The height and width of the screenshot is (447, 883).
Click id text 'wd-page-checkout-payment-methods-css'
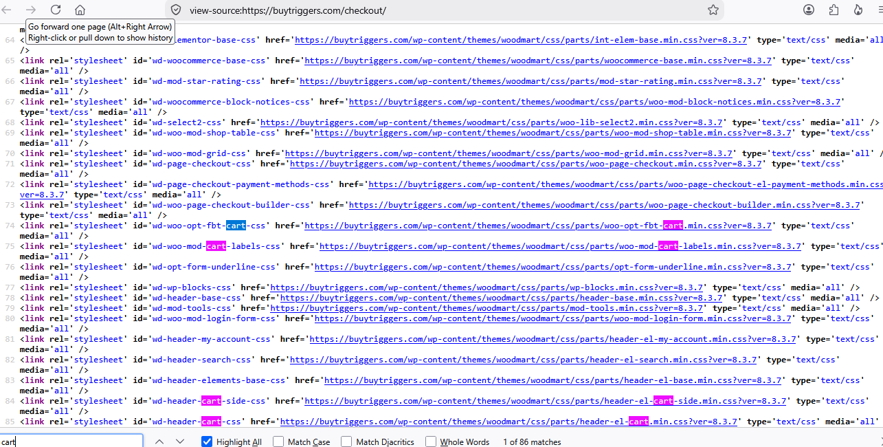[x=241, y=184]
